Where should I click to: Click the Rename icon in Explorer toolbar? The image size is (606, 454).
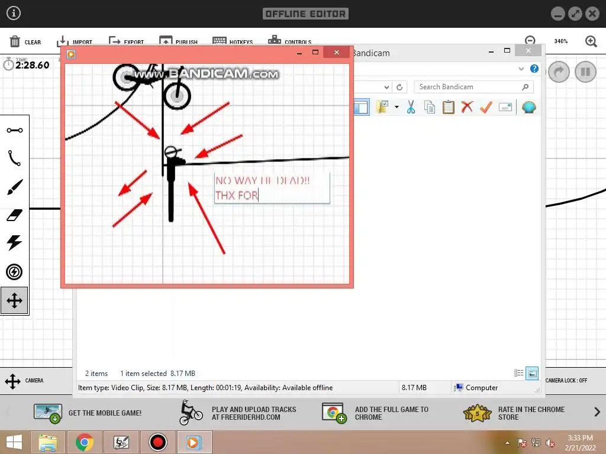tap(505, 107)
